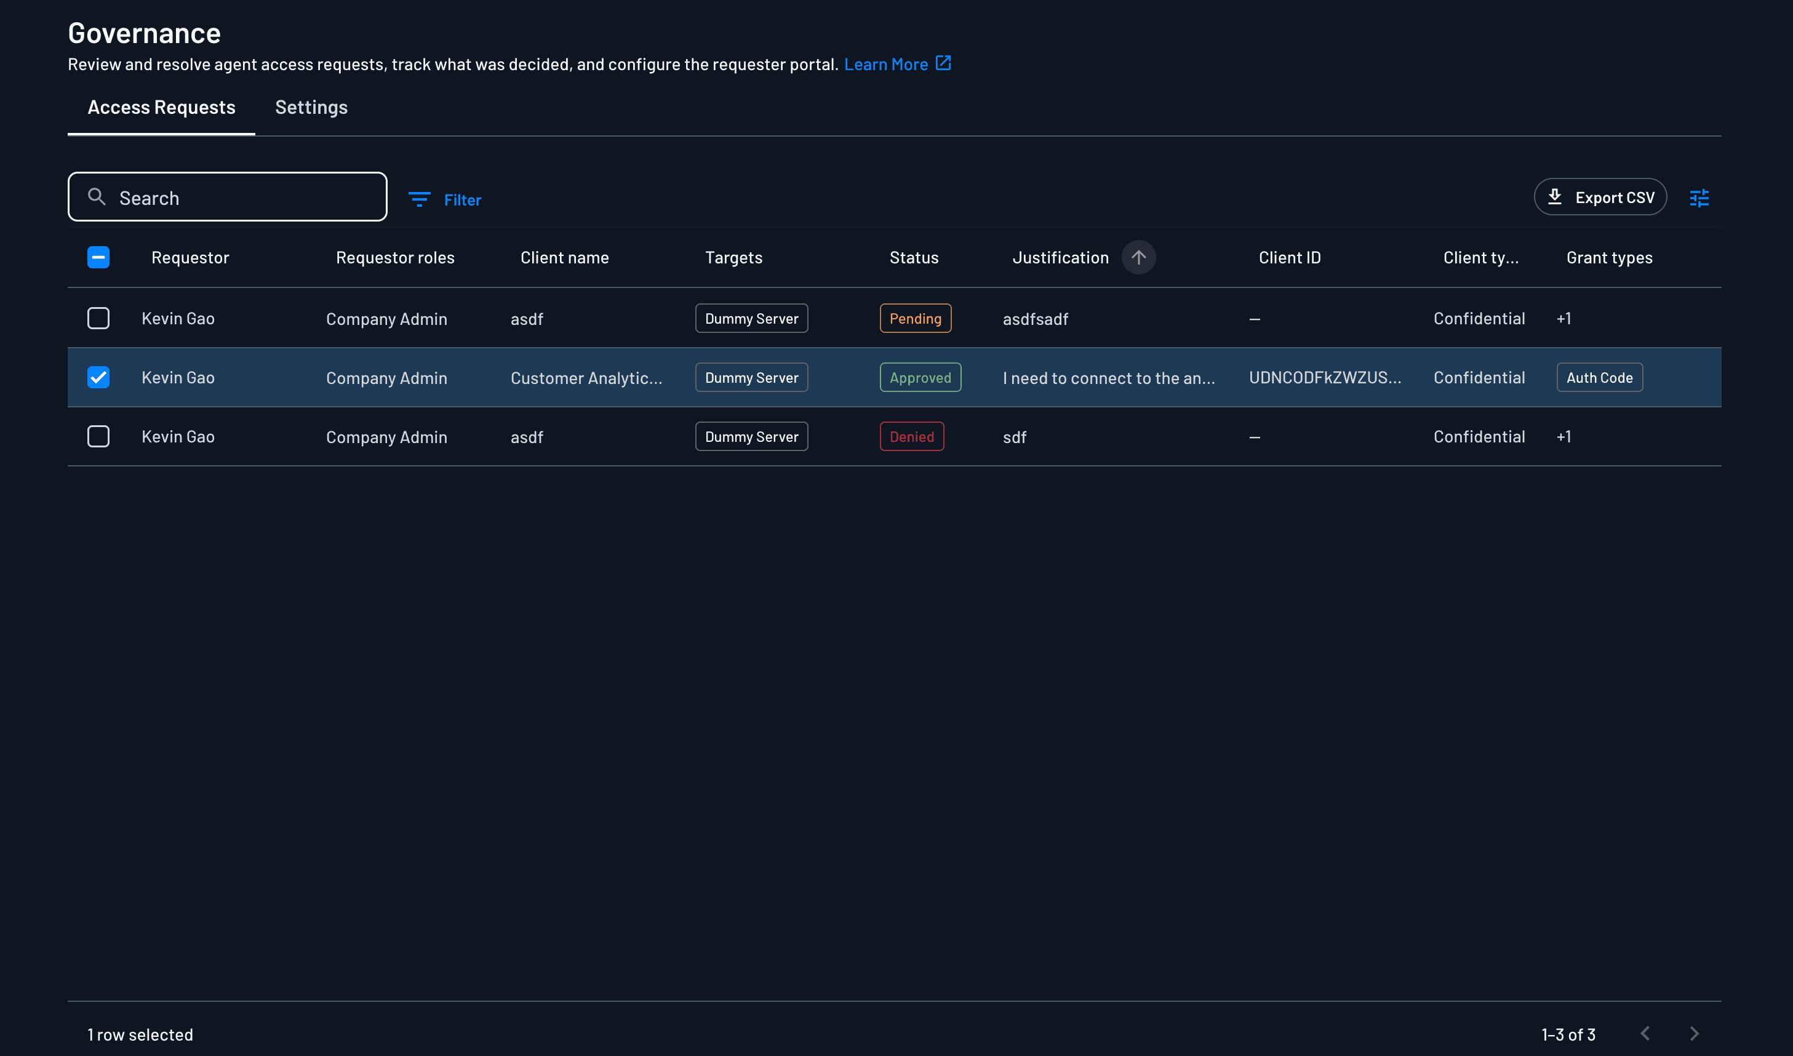Screen dimensions: 1793x1056
Task: Uncheck the Approved request row checkbox
Action: pyautogui.click(x=98, y=377)
